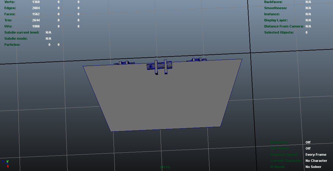Click the gray ground plane surface

tap(163, 100)
